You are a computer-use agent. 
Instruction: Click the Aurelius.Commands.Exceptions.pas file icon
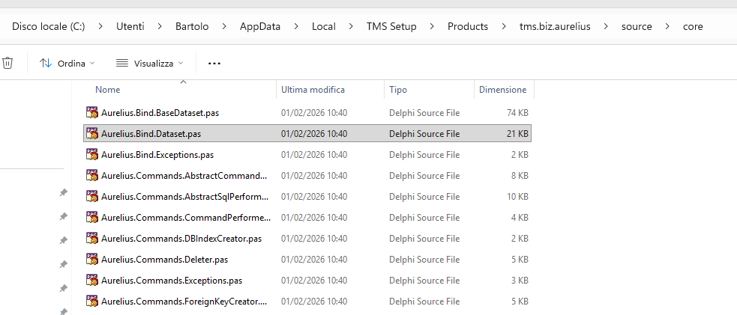92,281
